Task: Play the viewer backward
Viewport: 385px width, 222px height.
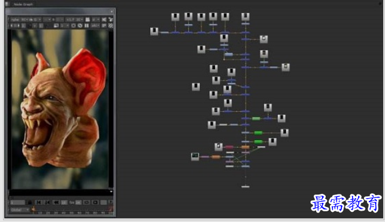Action: coord(56,203)
